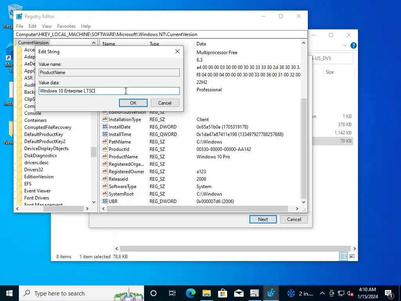Expand the ribbon chevron in File Explorer
401x301 pixels.
click(345, 45)
